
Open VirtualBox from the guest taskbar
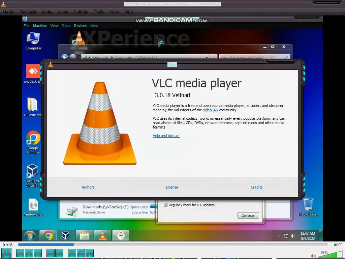point(66,236)
